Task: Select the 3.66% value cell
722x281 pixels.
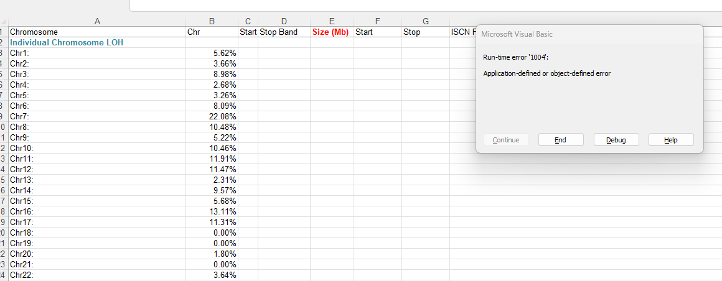Action: click(212, 63)
